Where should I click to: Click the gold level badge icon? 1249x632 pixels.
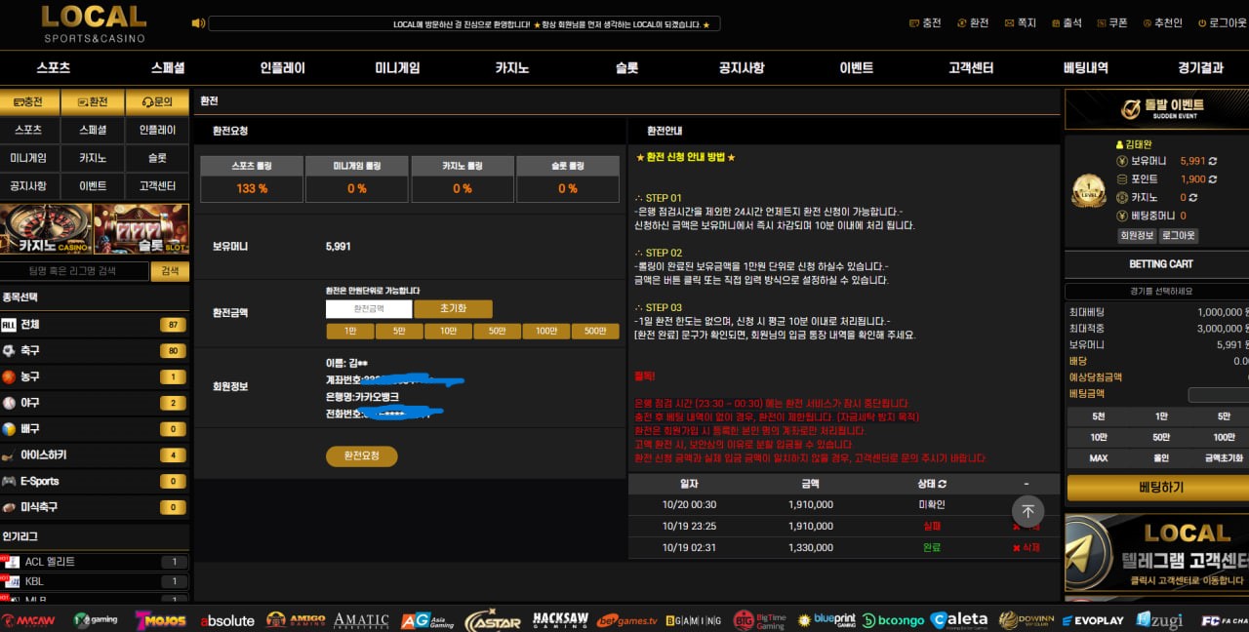pos(1088,189)
